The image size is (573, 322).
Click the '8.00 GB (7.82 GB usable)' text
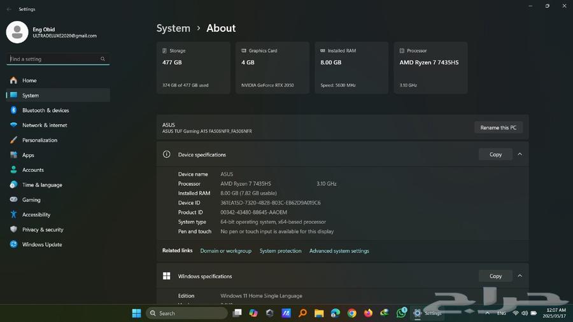point(248,193)
